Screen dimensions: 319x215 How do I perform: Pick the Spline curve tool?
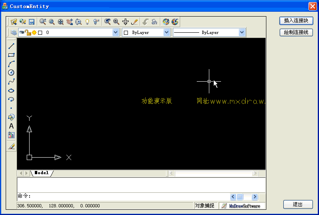11,82
